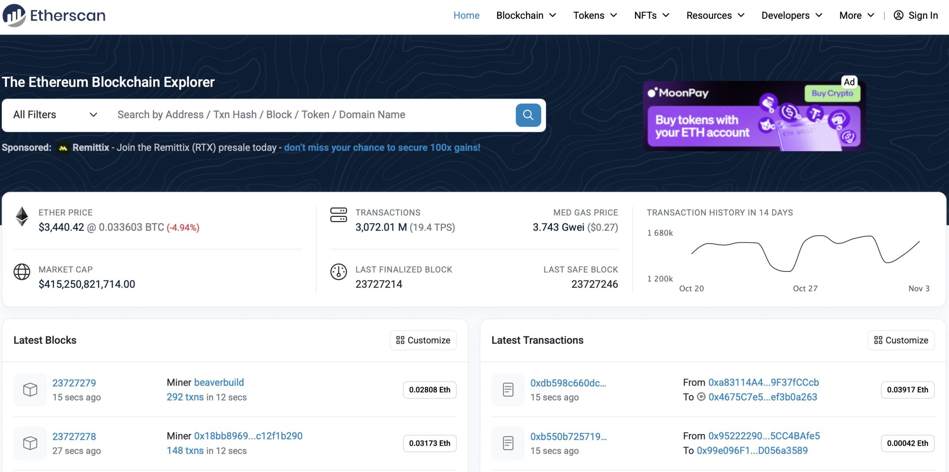Screen dimensions: 949x472
Task: Click the Sign In user icon
Action: 898,15
